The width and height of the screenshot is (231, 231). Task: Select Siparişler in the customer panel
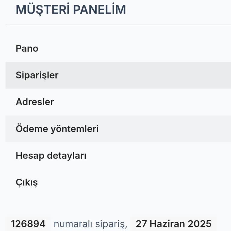(37, 75)
